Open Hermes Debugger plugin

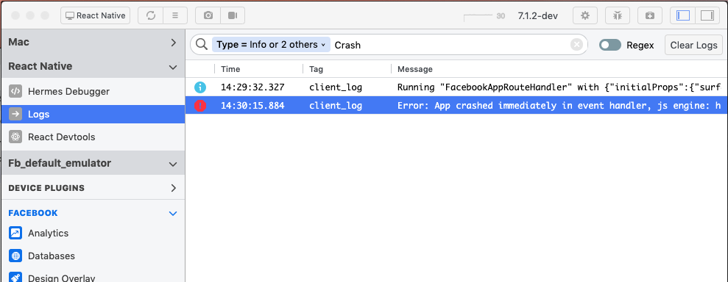pyautogui.click(x=93, y=91)
